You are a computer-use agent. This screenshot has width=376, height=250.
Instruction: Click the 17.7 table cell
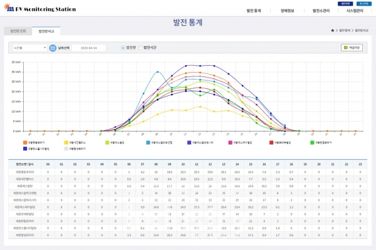[169, 186]
